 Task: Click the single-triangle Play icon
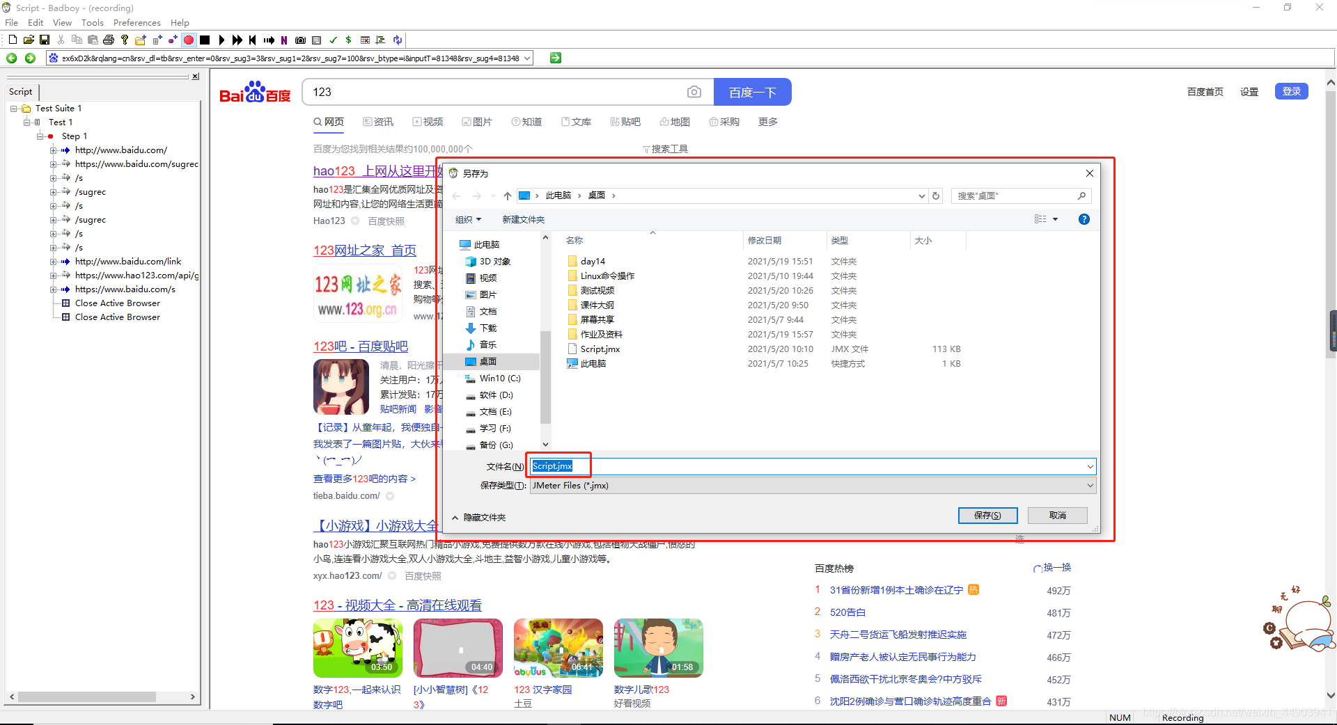coord(221,40)
